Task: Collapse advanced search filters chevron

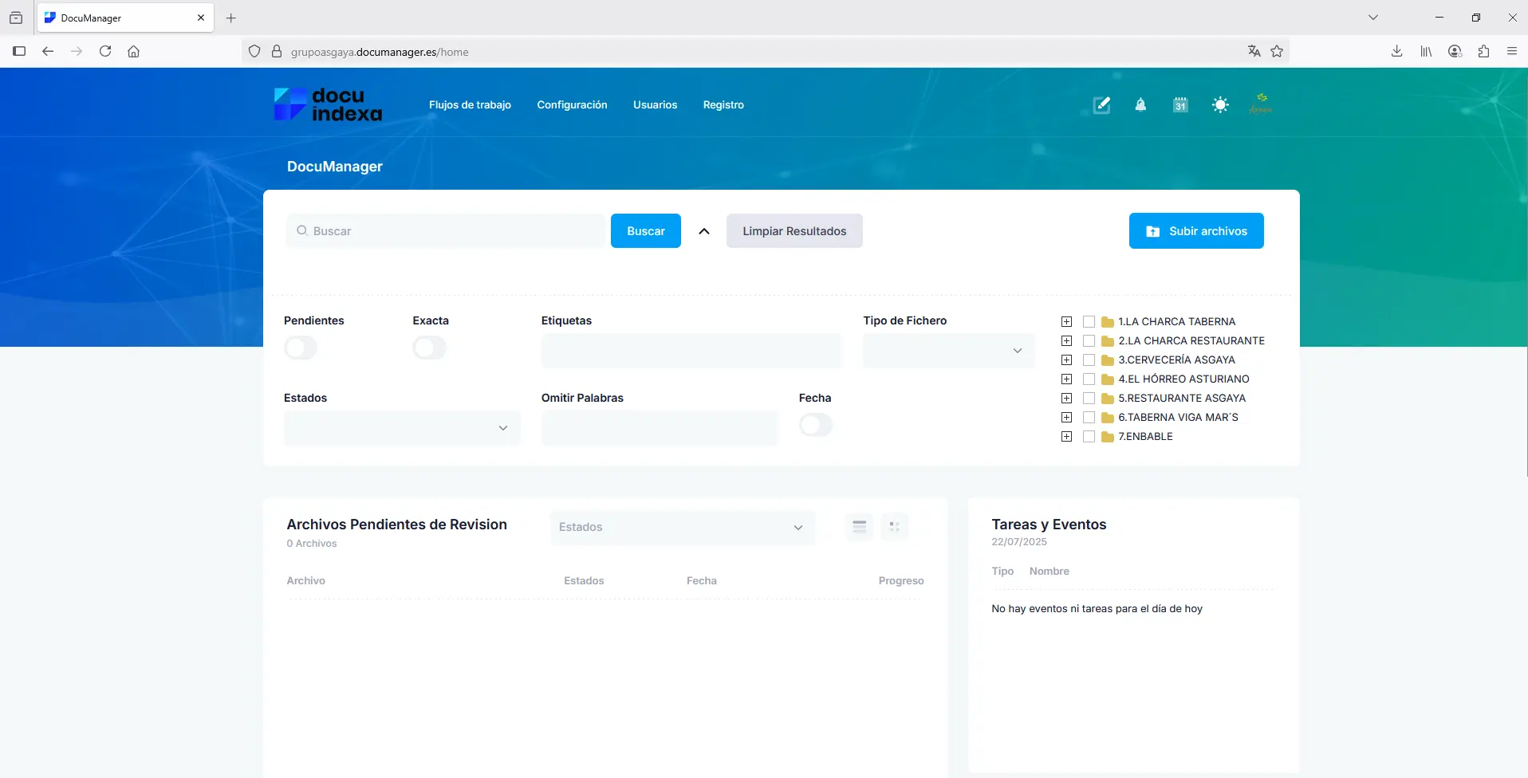Action: pyautogui.click(x=704, y=231)
